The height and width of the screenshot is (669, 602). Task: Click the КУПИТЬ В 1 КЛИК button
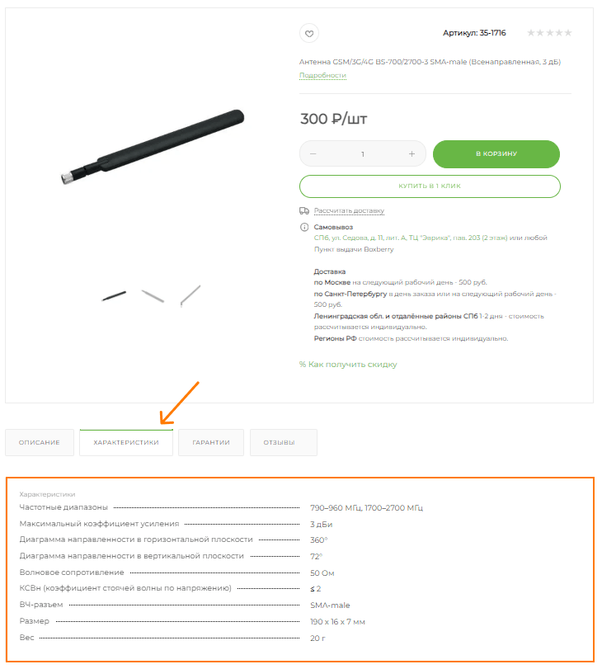coord(430,186)
